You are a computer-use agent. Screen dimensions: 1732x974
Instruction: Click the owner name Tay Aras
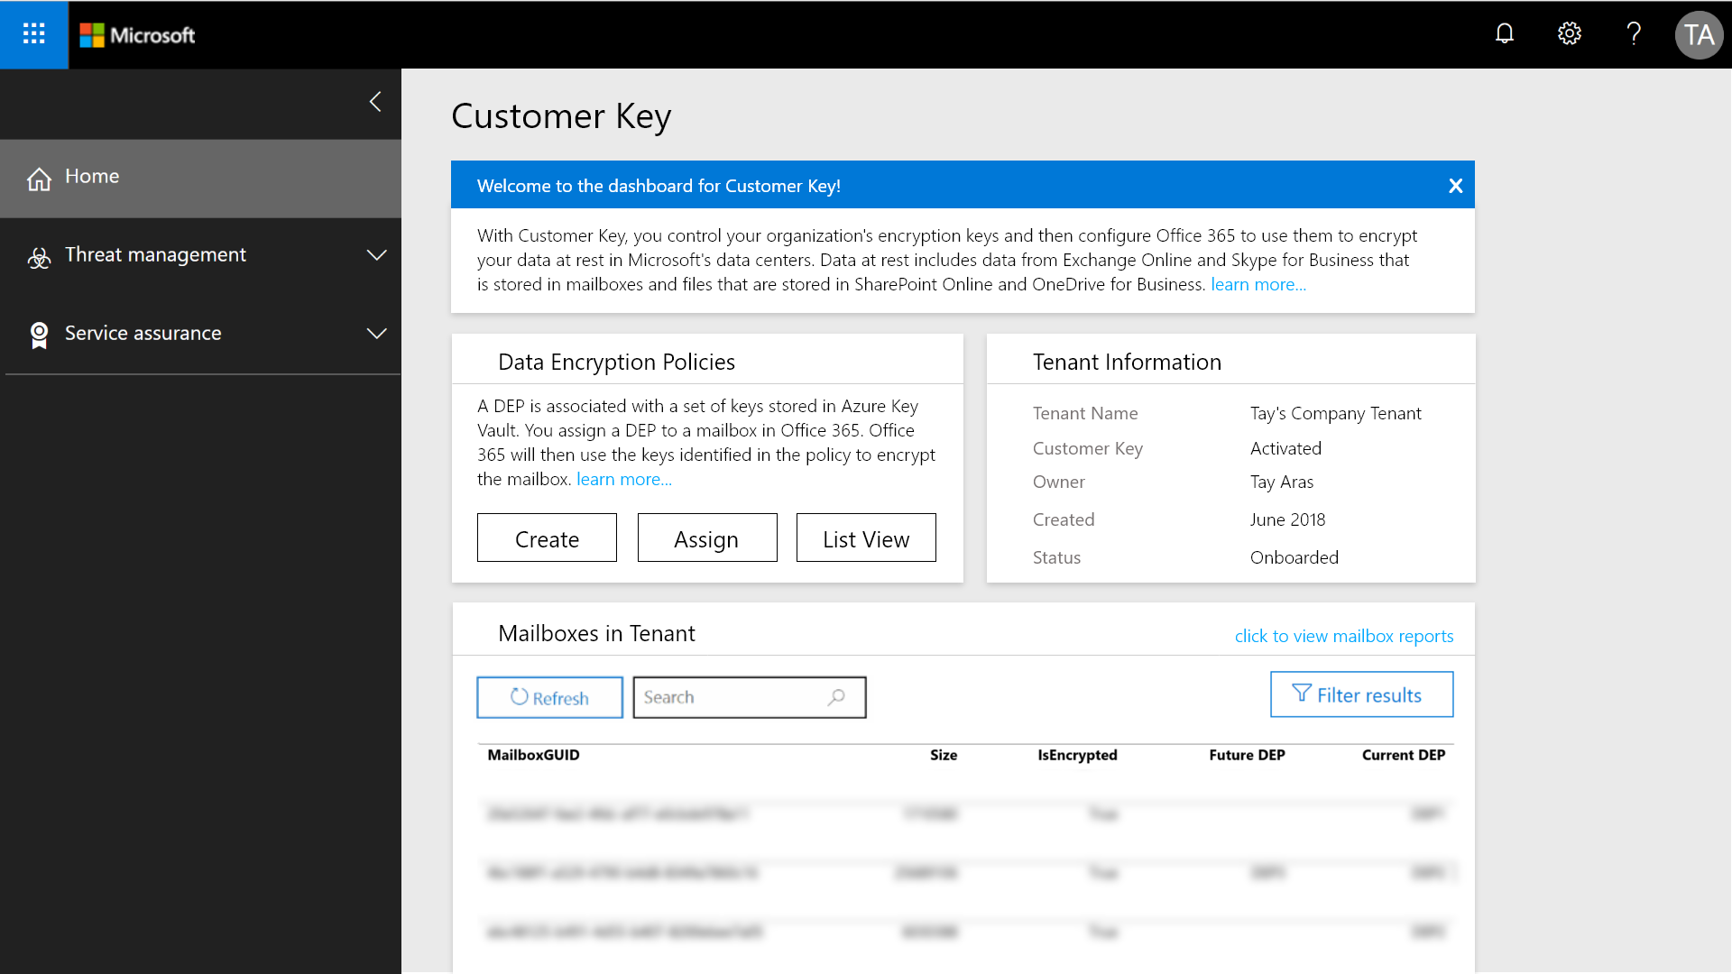tap(1282, 482)
